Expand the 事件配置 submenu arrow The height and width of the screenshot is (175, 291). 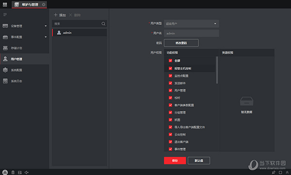coord(46,37)
